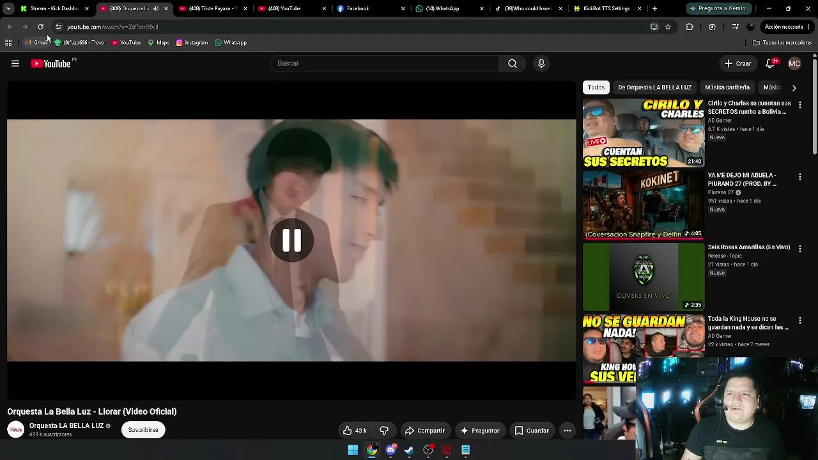Image resolution: width=818 pixels, height=460 pixels.
Task: Open the tab search dropdown arrow
Action: [x=8, y=9]
